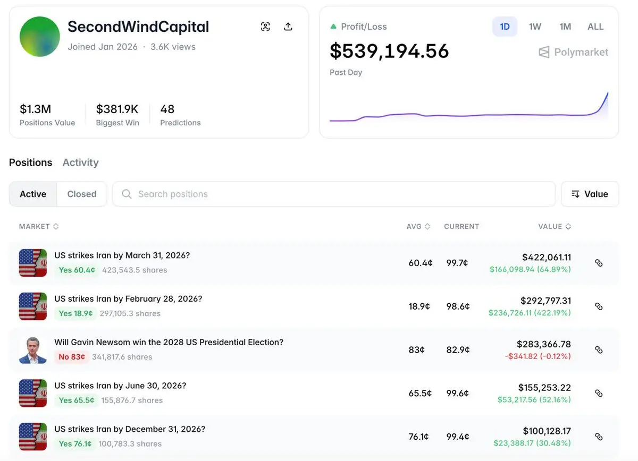Viewport: 638px width, 461px height.
Task: Open the Value sort dropdown
Action: [590, 194]
